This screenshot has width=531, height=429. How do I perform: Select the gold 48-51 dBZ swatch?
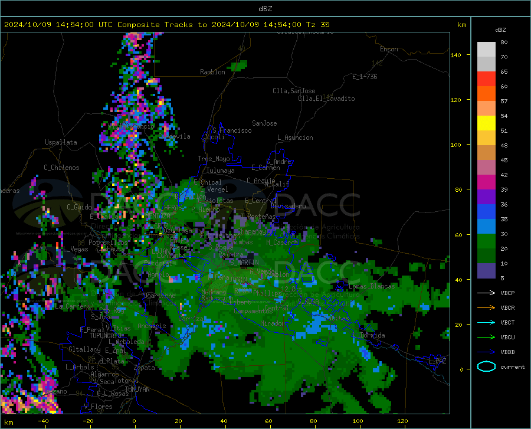click(x=486, y=138)
